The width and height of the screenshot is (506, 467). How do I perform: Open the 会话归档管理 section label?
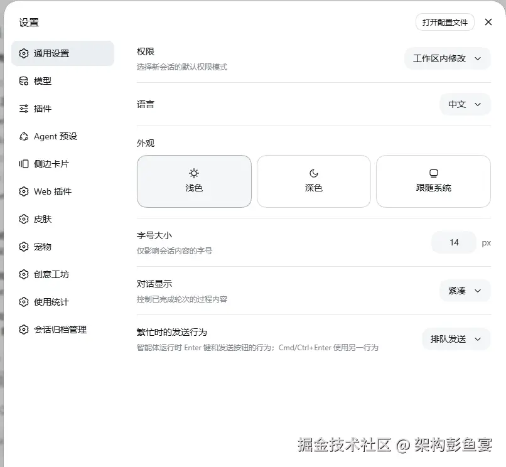60,330
